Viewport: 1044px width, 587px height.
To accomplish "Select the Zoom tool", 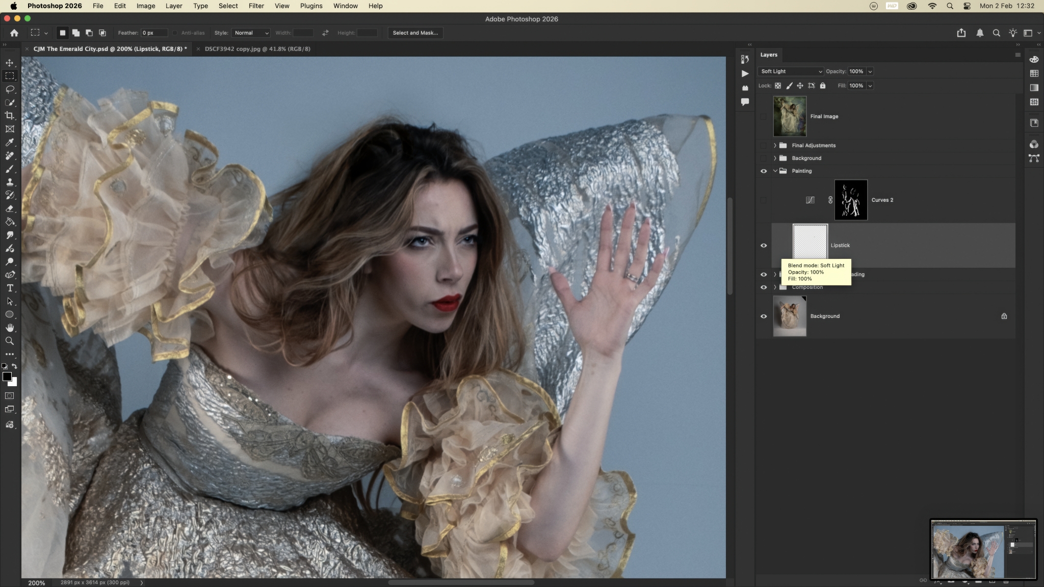I will (x=10, y=341).
